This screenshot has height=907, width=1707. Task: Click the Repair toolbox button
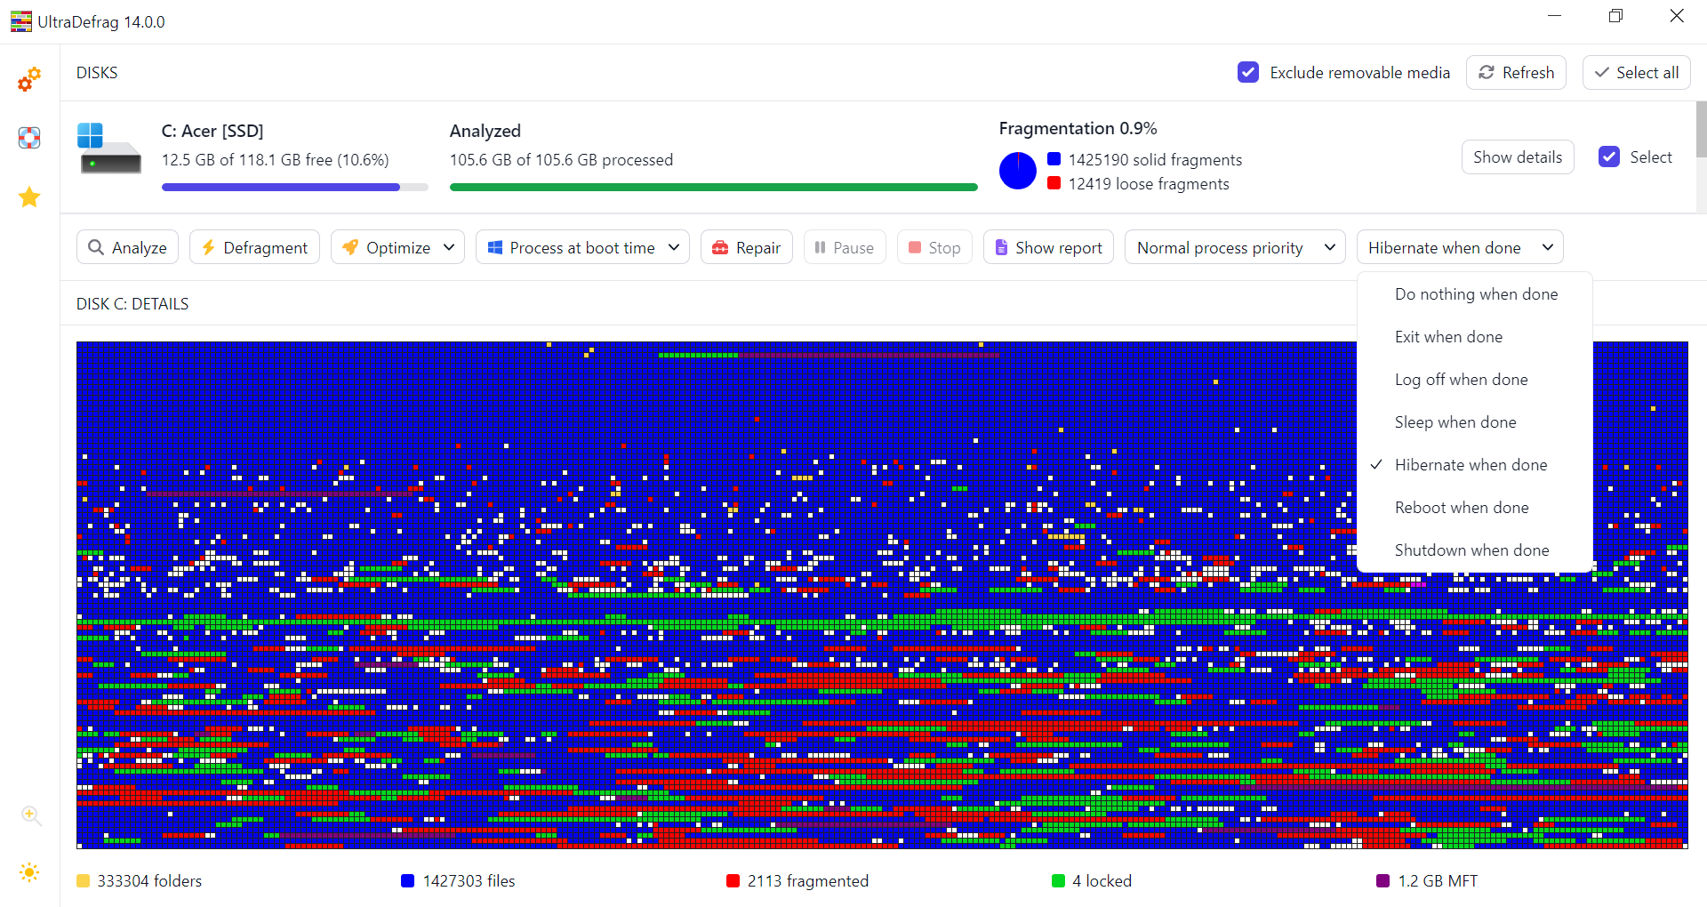(x=746, y=247)
